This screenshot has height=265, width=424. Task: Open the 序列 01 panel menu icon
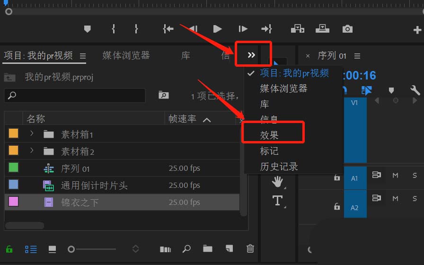tap(357, 56)
